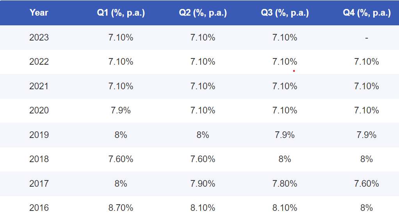Select the 2020 year cell

coord(39,111)
